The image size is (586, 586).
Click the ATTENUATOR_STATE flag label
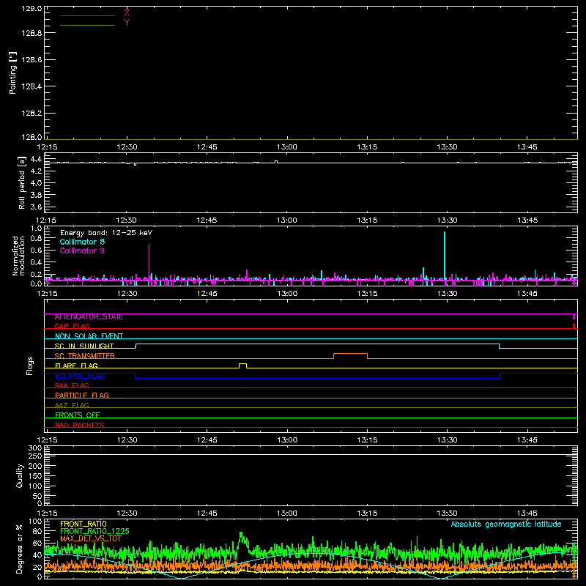89,317
